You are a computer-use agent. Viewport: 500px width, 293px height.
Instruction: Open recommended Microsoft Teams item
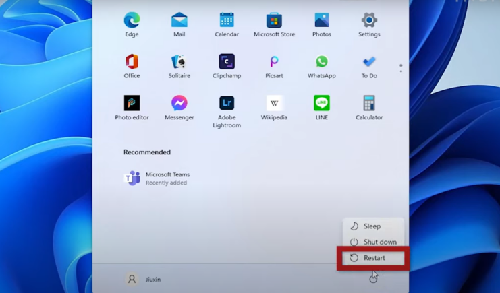click(157, 178)
